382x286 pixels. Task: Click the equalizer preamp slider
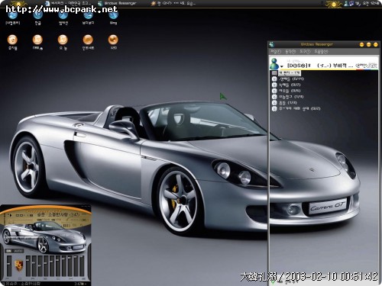coord(9,266)
